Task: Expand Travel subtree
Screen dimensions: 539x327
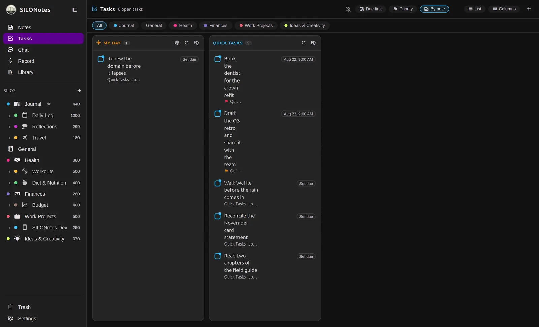Action: tap(9, 138)
